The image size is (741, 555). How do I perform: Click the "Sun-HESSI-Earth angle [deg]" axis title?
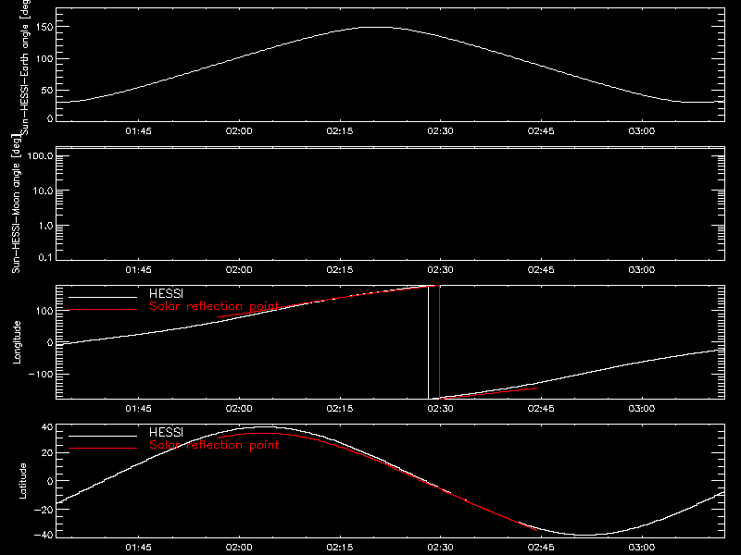click(25, 67)
